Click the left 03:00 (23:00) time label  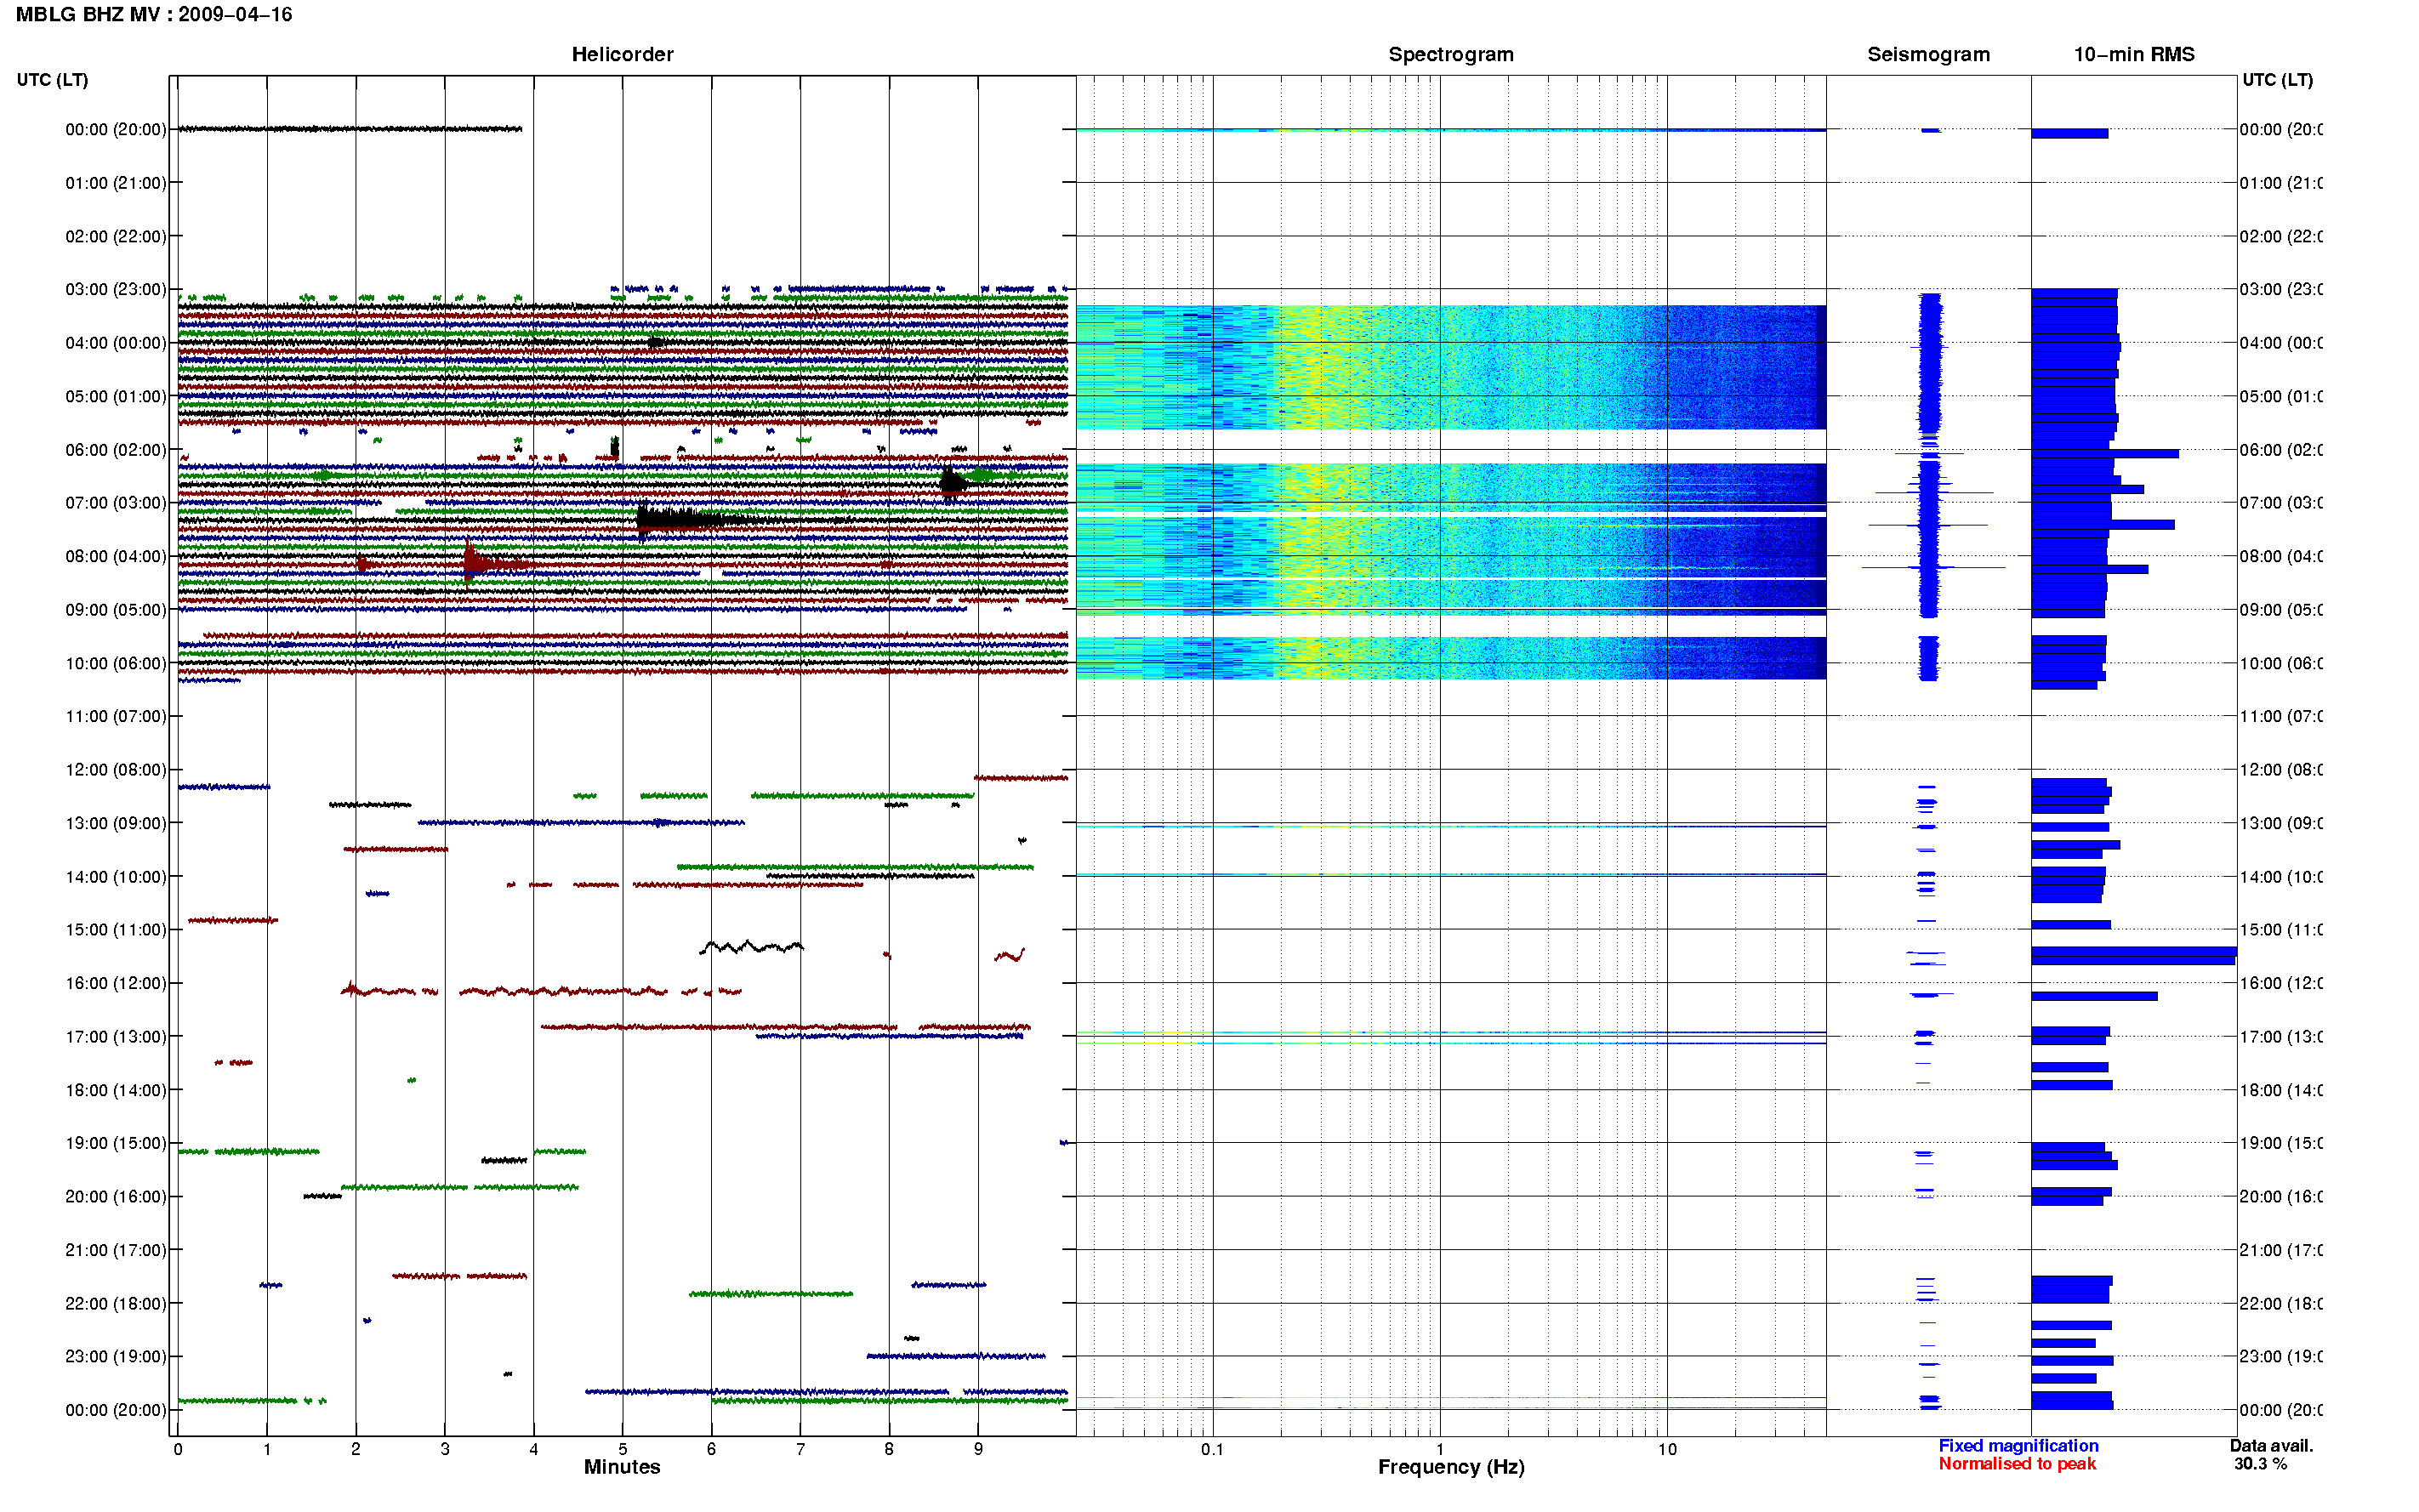(x=116, y=289)
